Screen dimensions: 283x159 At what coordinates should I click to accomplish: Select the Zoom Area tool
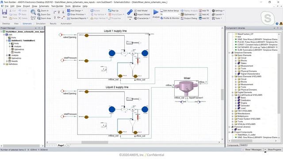pyautogui.click(x=44, y=18)
